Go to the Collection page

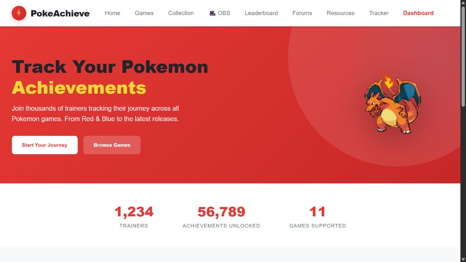point(181,13)
